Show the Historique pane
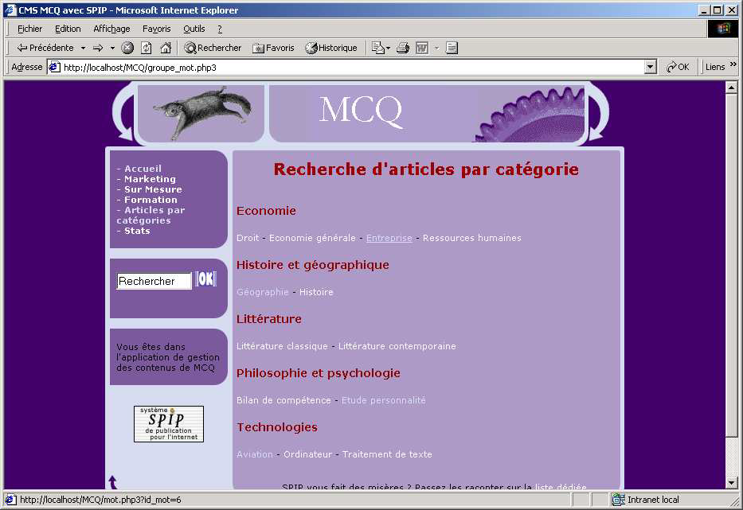The image size is (743, 510). pos(331,48)
